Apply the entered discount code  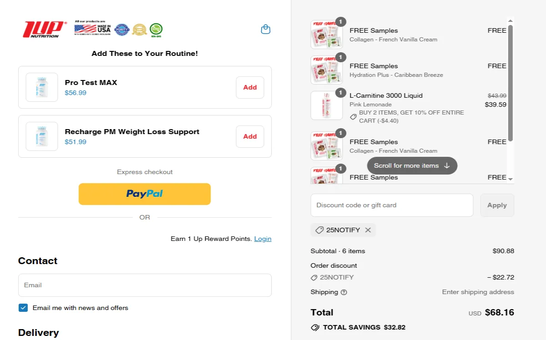click(497, 205)
